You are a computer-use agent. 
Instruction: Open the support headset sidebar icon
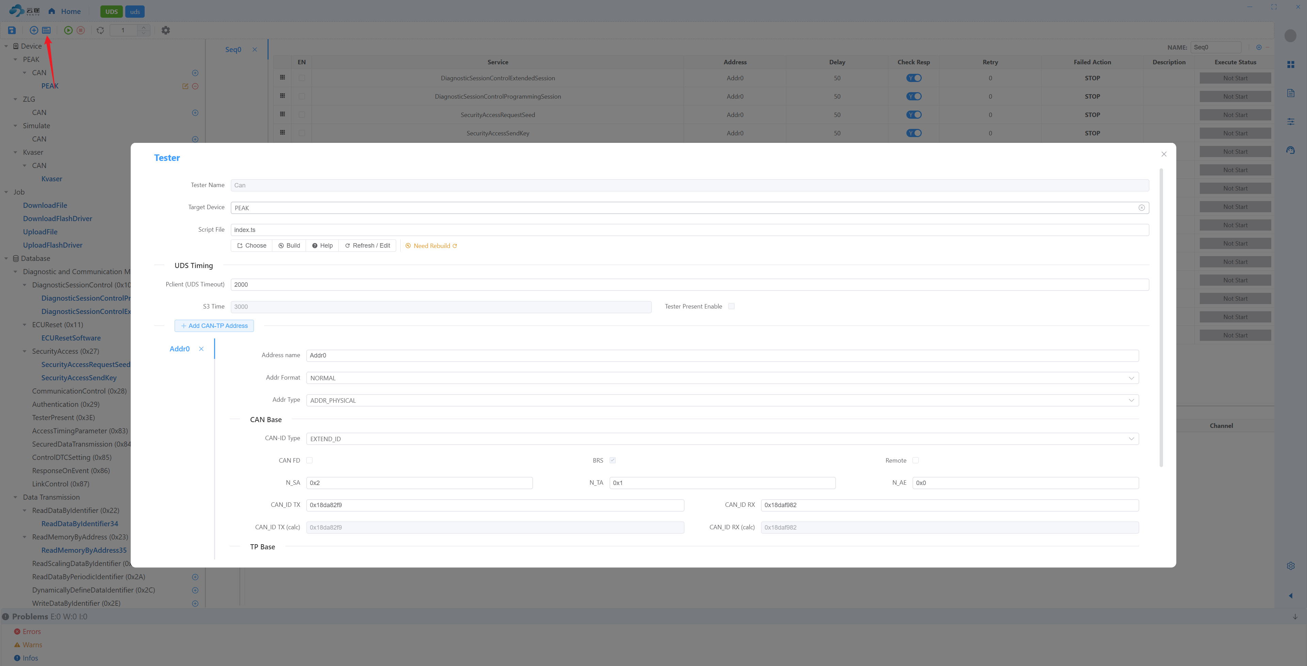click(1291, 150)
